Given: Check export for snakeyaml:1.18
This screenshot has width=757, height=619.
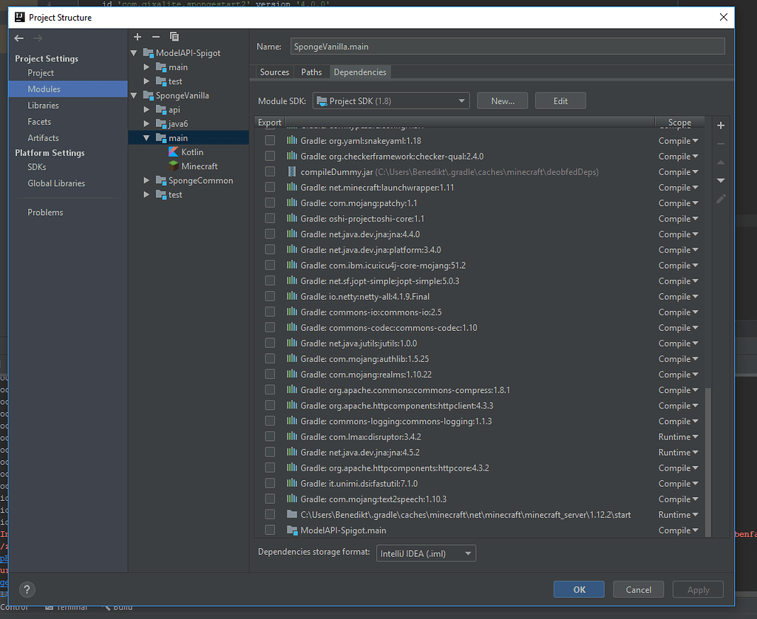Looking at the screenshot, I should pyautogui.click(x=270, y=140).
